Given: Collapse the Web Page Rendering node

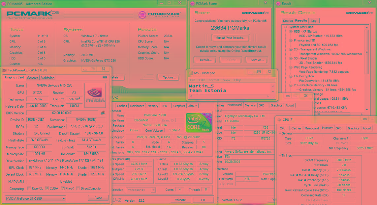Looking at the screenshot, I should (291, 67).
